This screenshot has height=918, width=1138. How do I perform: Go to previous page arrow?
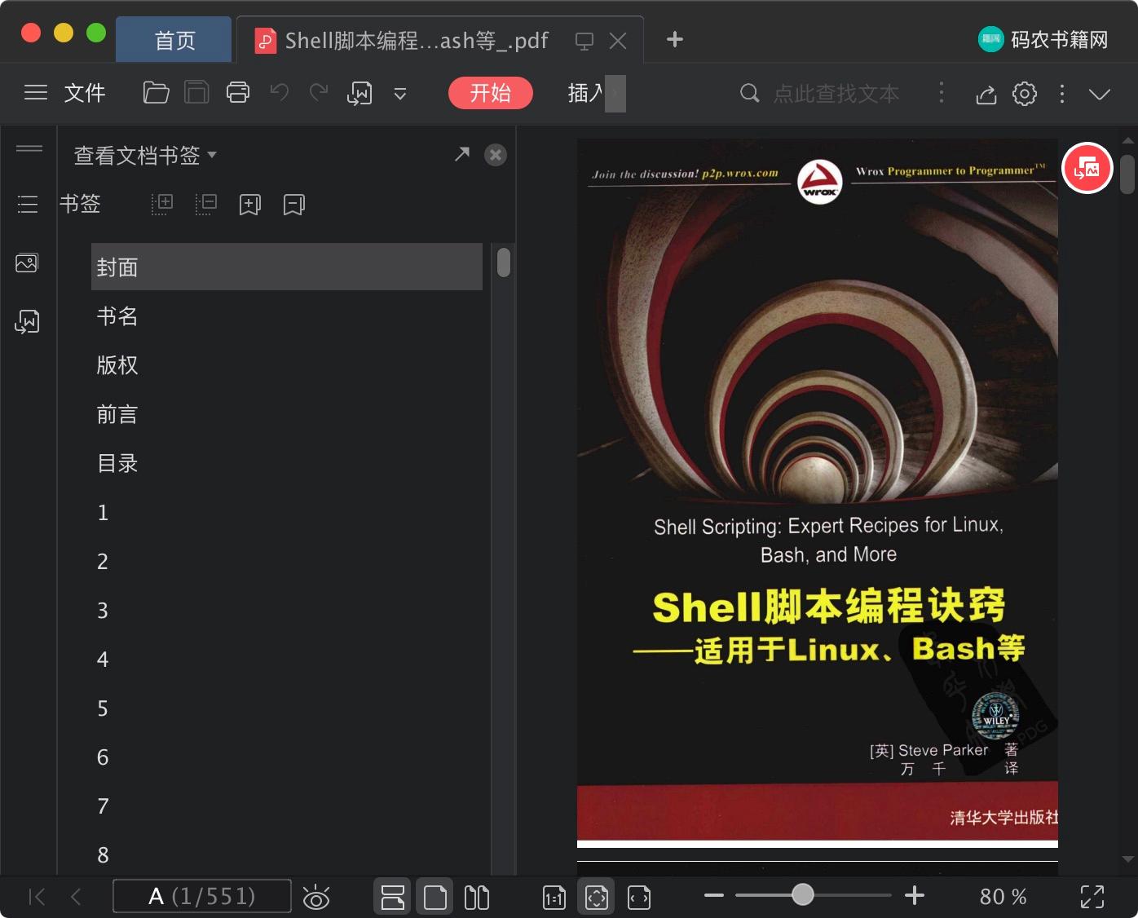tap(76, 897)
